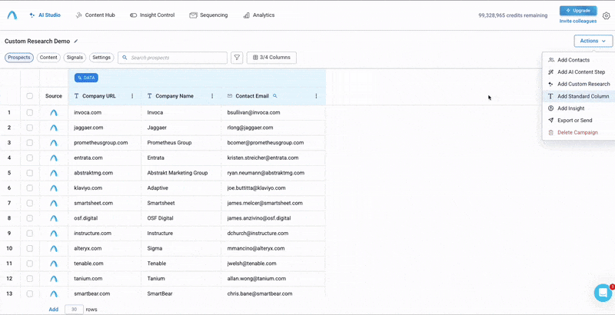Switch to the Content pill tab
615x315 pixels.
pyautogui.click(x=48, y=58)
